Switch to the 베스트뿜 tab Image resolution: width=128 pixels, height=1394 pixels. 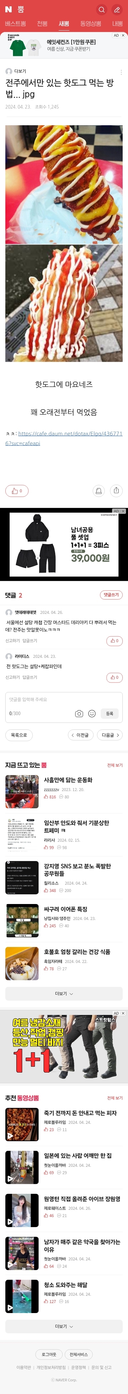(16, 24)
